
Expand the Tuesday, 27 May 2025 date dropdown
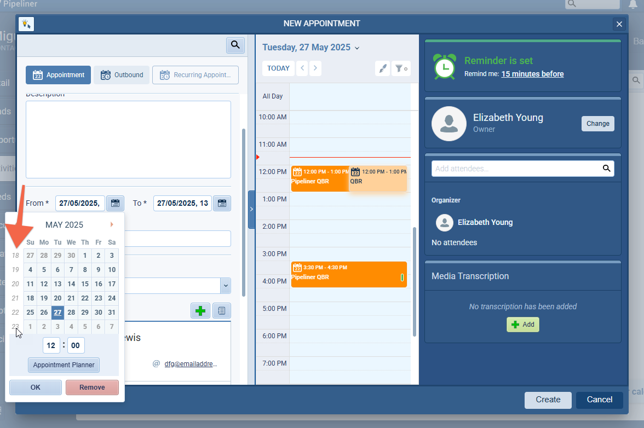pos(357,48)
